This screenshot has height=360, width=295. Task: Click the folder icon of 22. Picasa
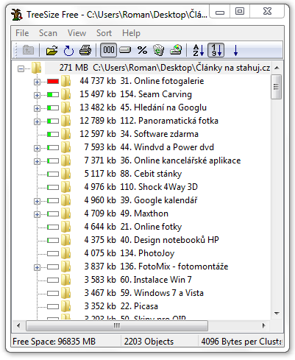(x=65, y=306)
